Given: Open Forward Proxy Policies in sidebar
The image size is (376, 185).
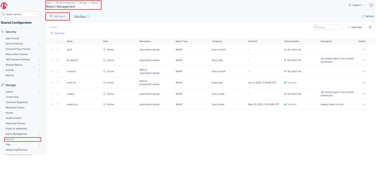Looking at the screenshot, I should pos(18,49).
